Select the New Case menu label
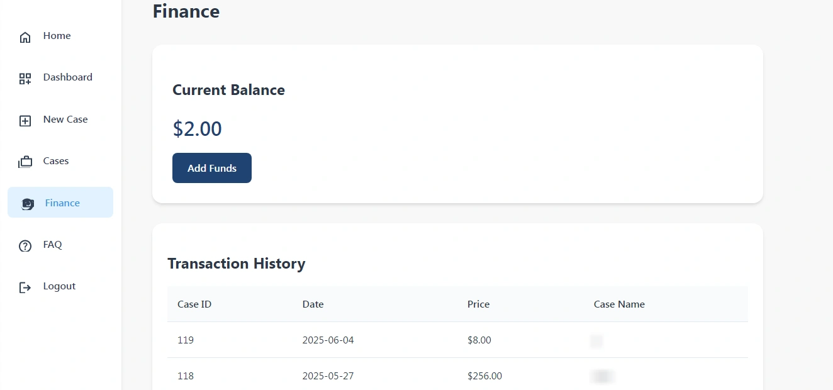833x390 pixels. 65,120
